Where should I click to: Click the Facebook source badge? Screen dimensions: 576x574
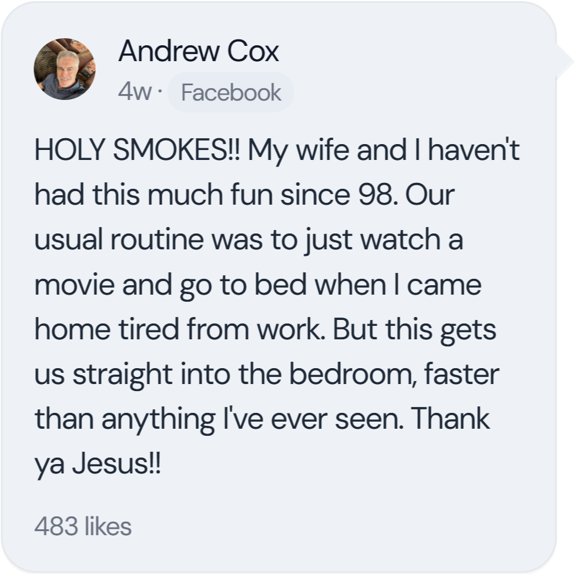230,92
